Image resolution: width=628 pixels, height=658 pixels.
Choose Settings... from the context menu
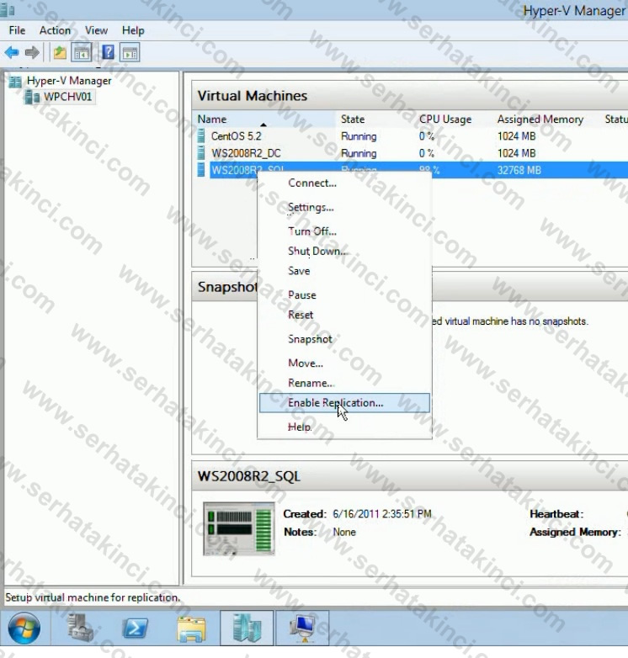click(344, 207)
